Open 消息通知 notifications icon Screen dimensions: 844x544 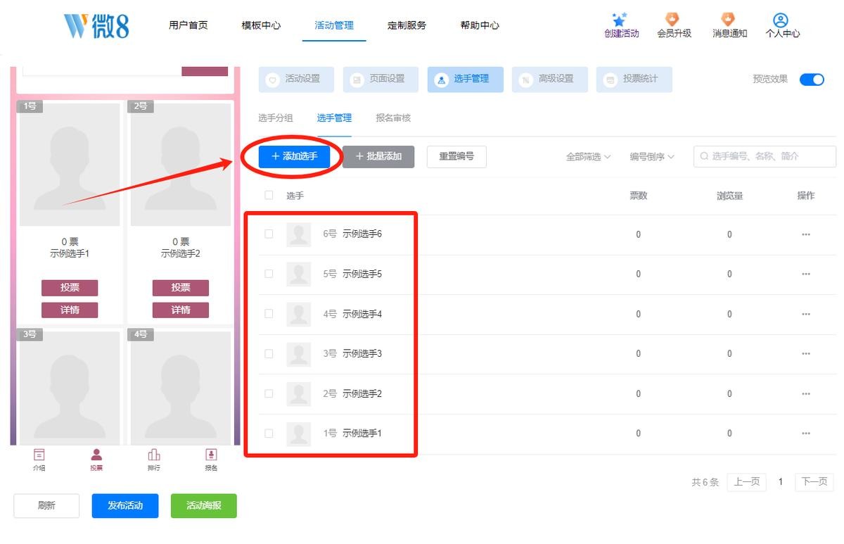[x=728, y=20]
